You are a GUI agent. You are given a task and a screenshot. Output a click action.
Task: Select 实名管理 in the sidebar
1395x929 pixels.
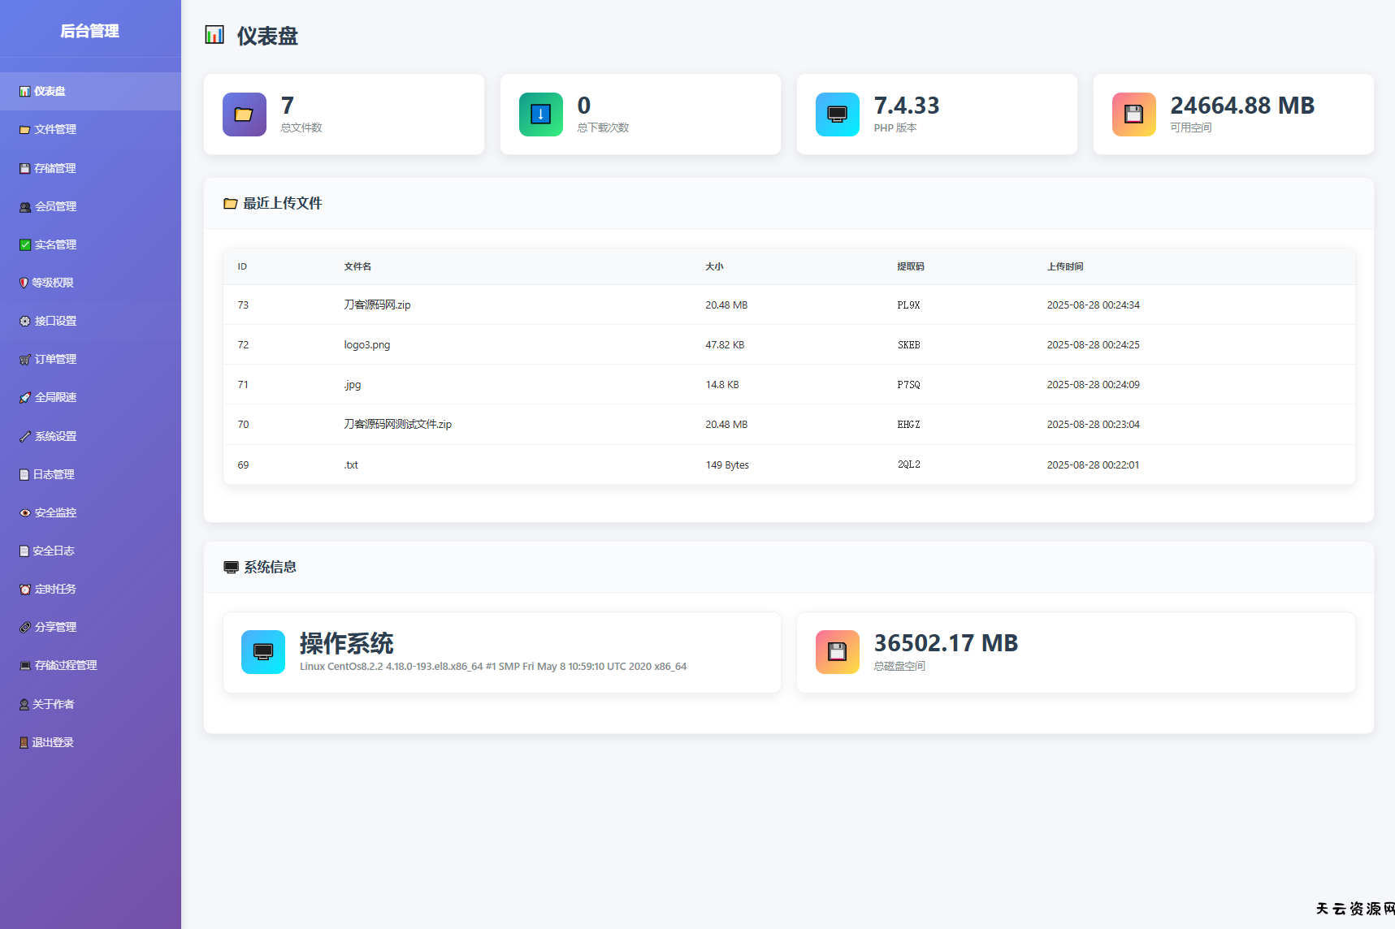click(x=55, y=244)
